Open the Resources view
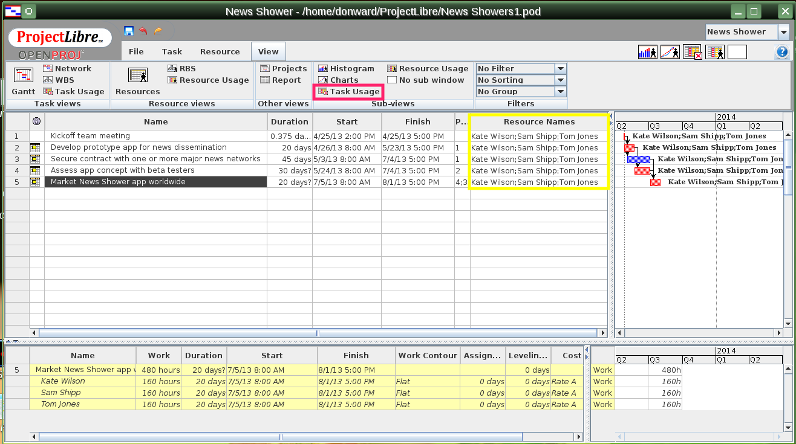 pos(137,80)
